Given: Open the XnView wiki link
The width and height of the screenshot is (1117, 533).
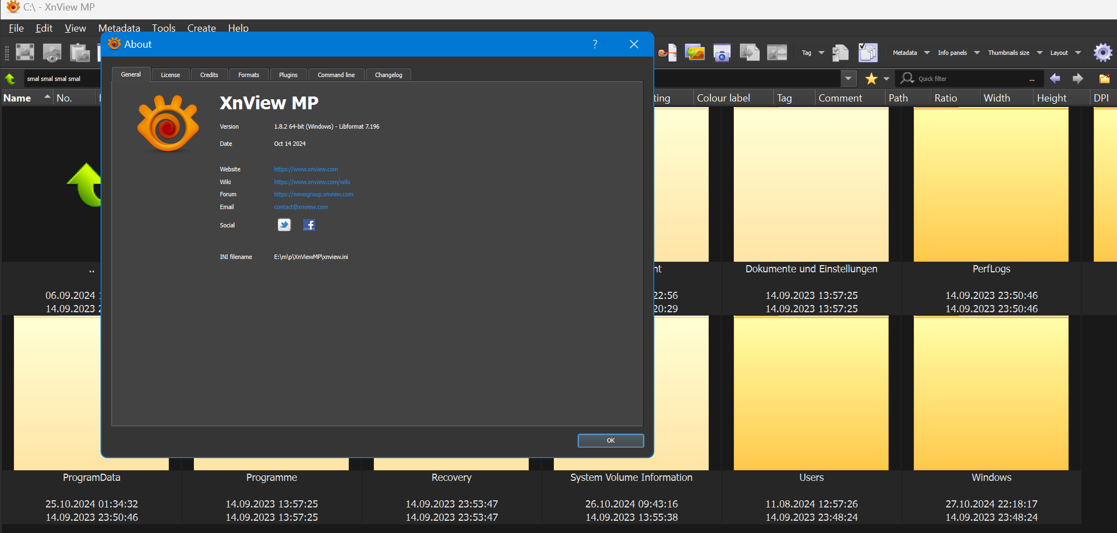Looking at the screenshot, I should (312, 182).
